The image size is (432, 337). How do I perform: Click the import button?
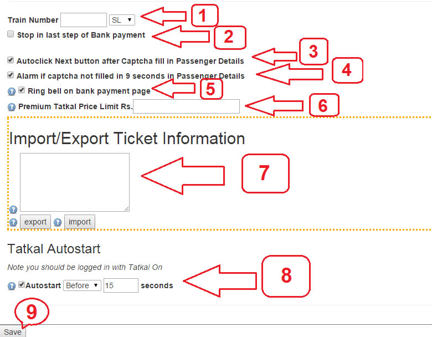coord(80,222)
